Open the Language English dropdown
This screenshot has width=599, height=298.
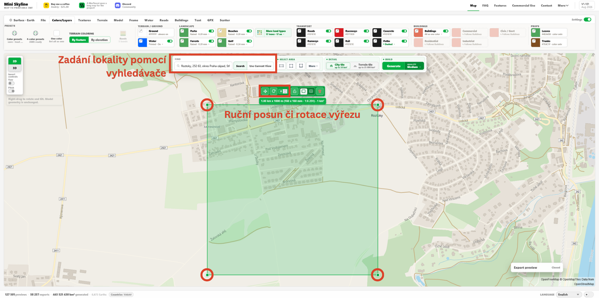click(x=569, y=294)
